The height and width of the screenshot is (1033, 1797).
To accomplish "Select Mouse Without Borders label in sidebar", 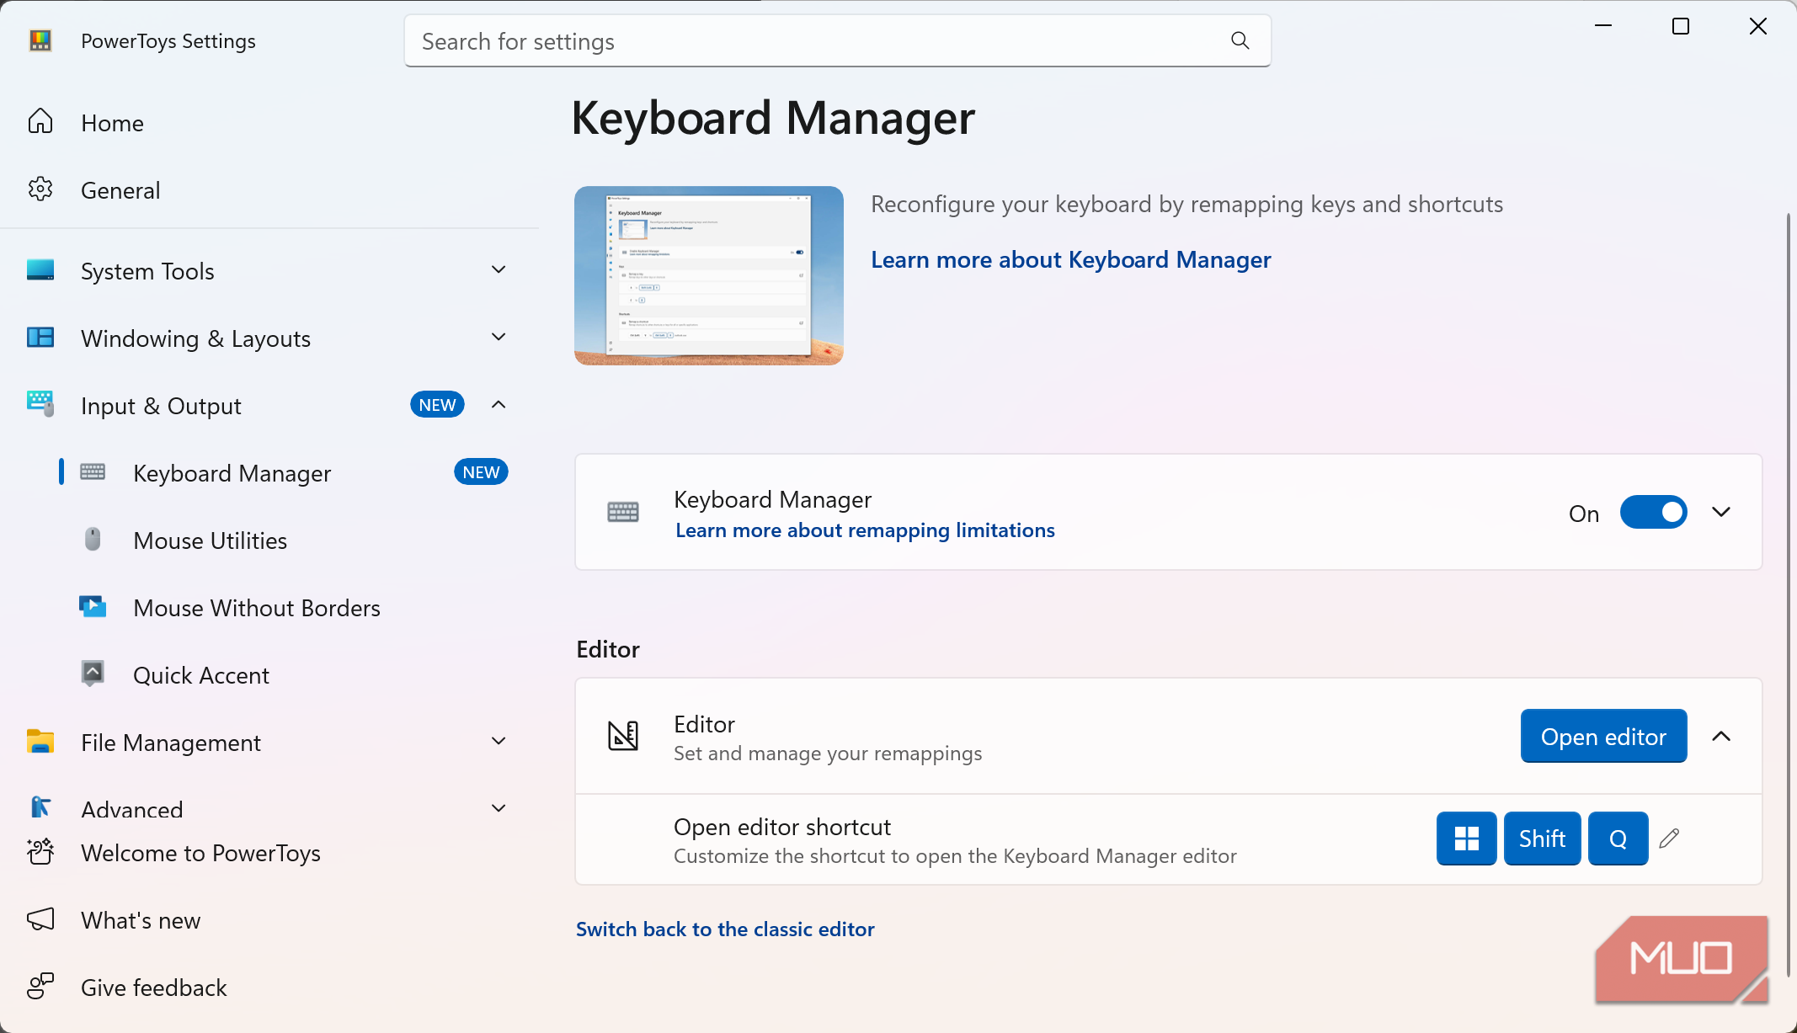I will (257, 608).
